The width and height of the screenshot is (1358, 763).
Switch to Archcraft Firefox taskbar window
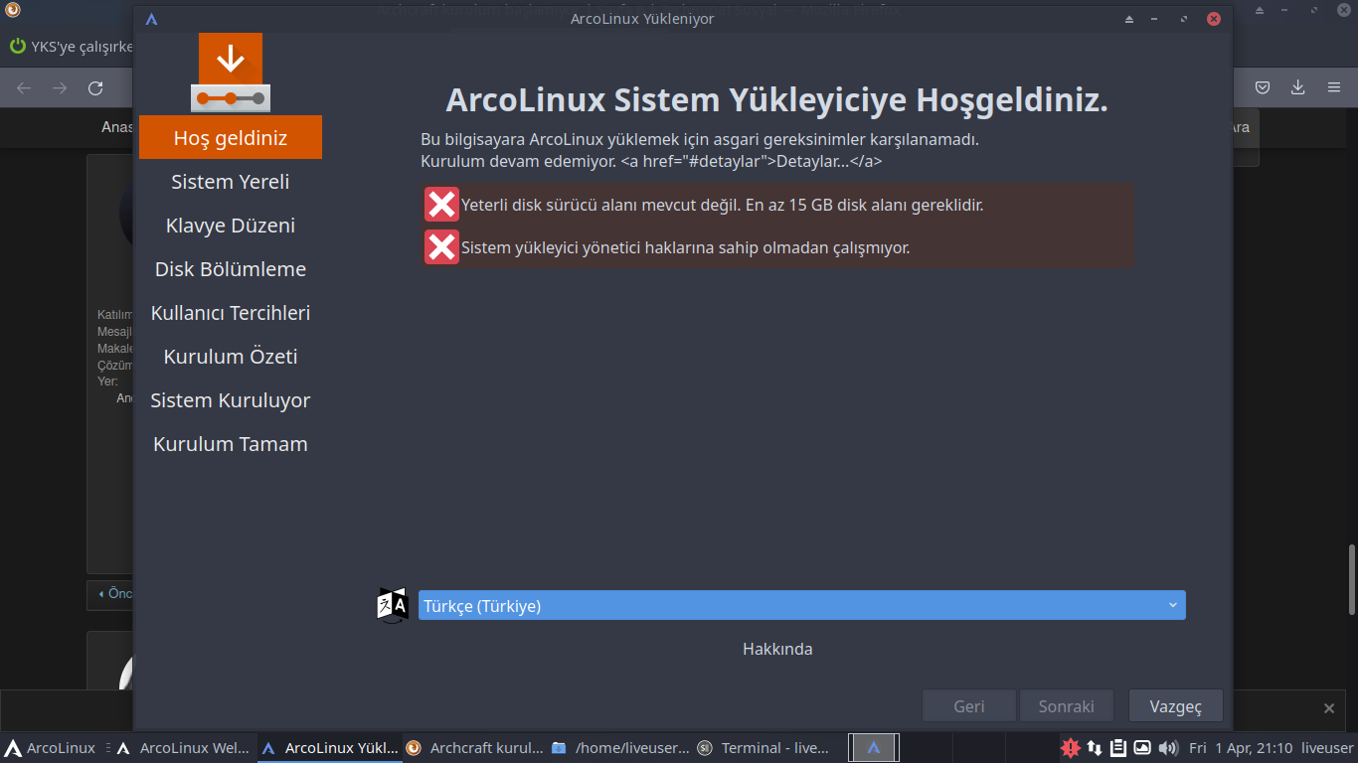point(474,748)
